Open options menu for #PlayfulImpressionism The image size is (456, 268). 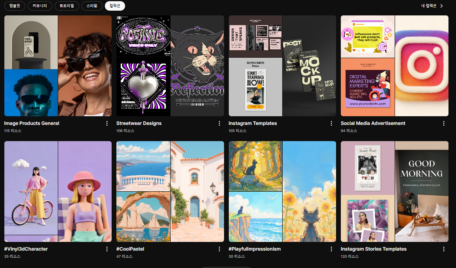tap(331, 249)
